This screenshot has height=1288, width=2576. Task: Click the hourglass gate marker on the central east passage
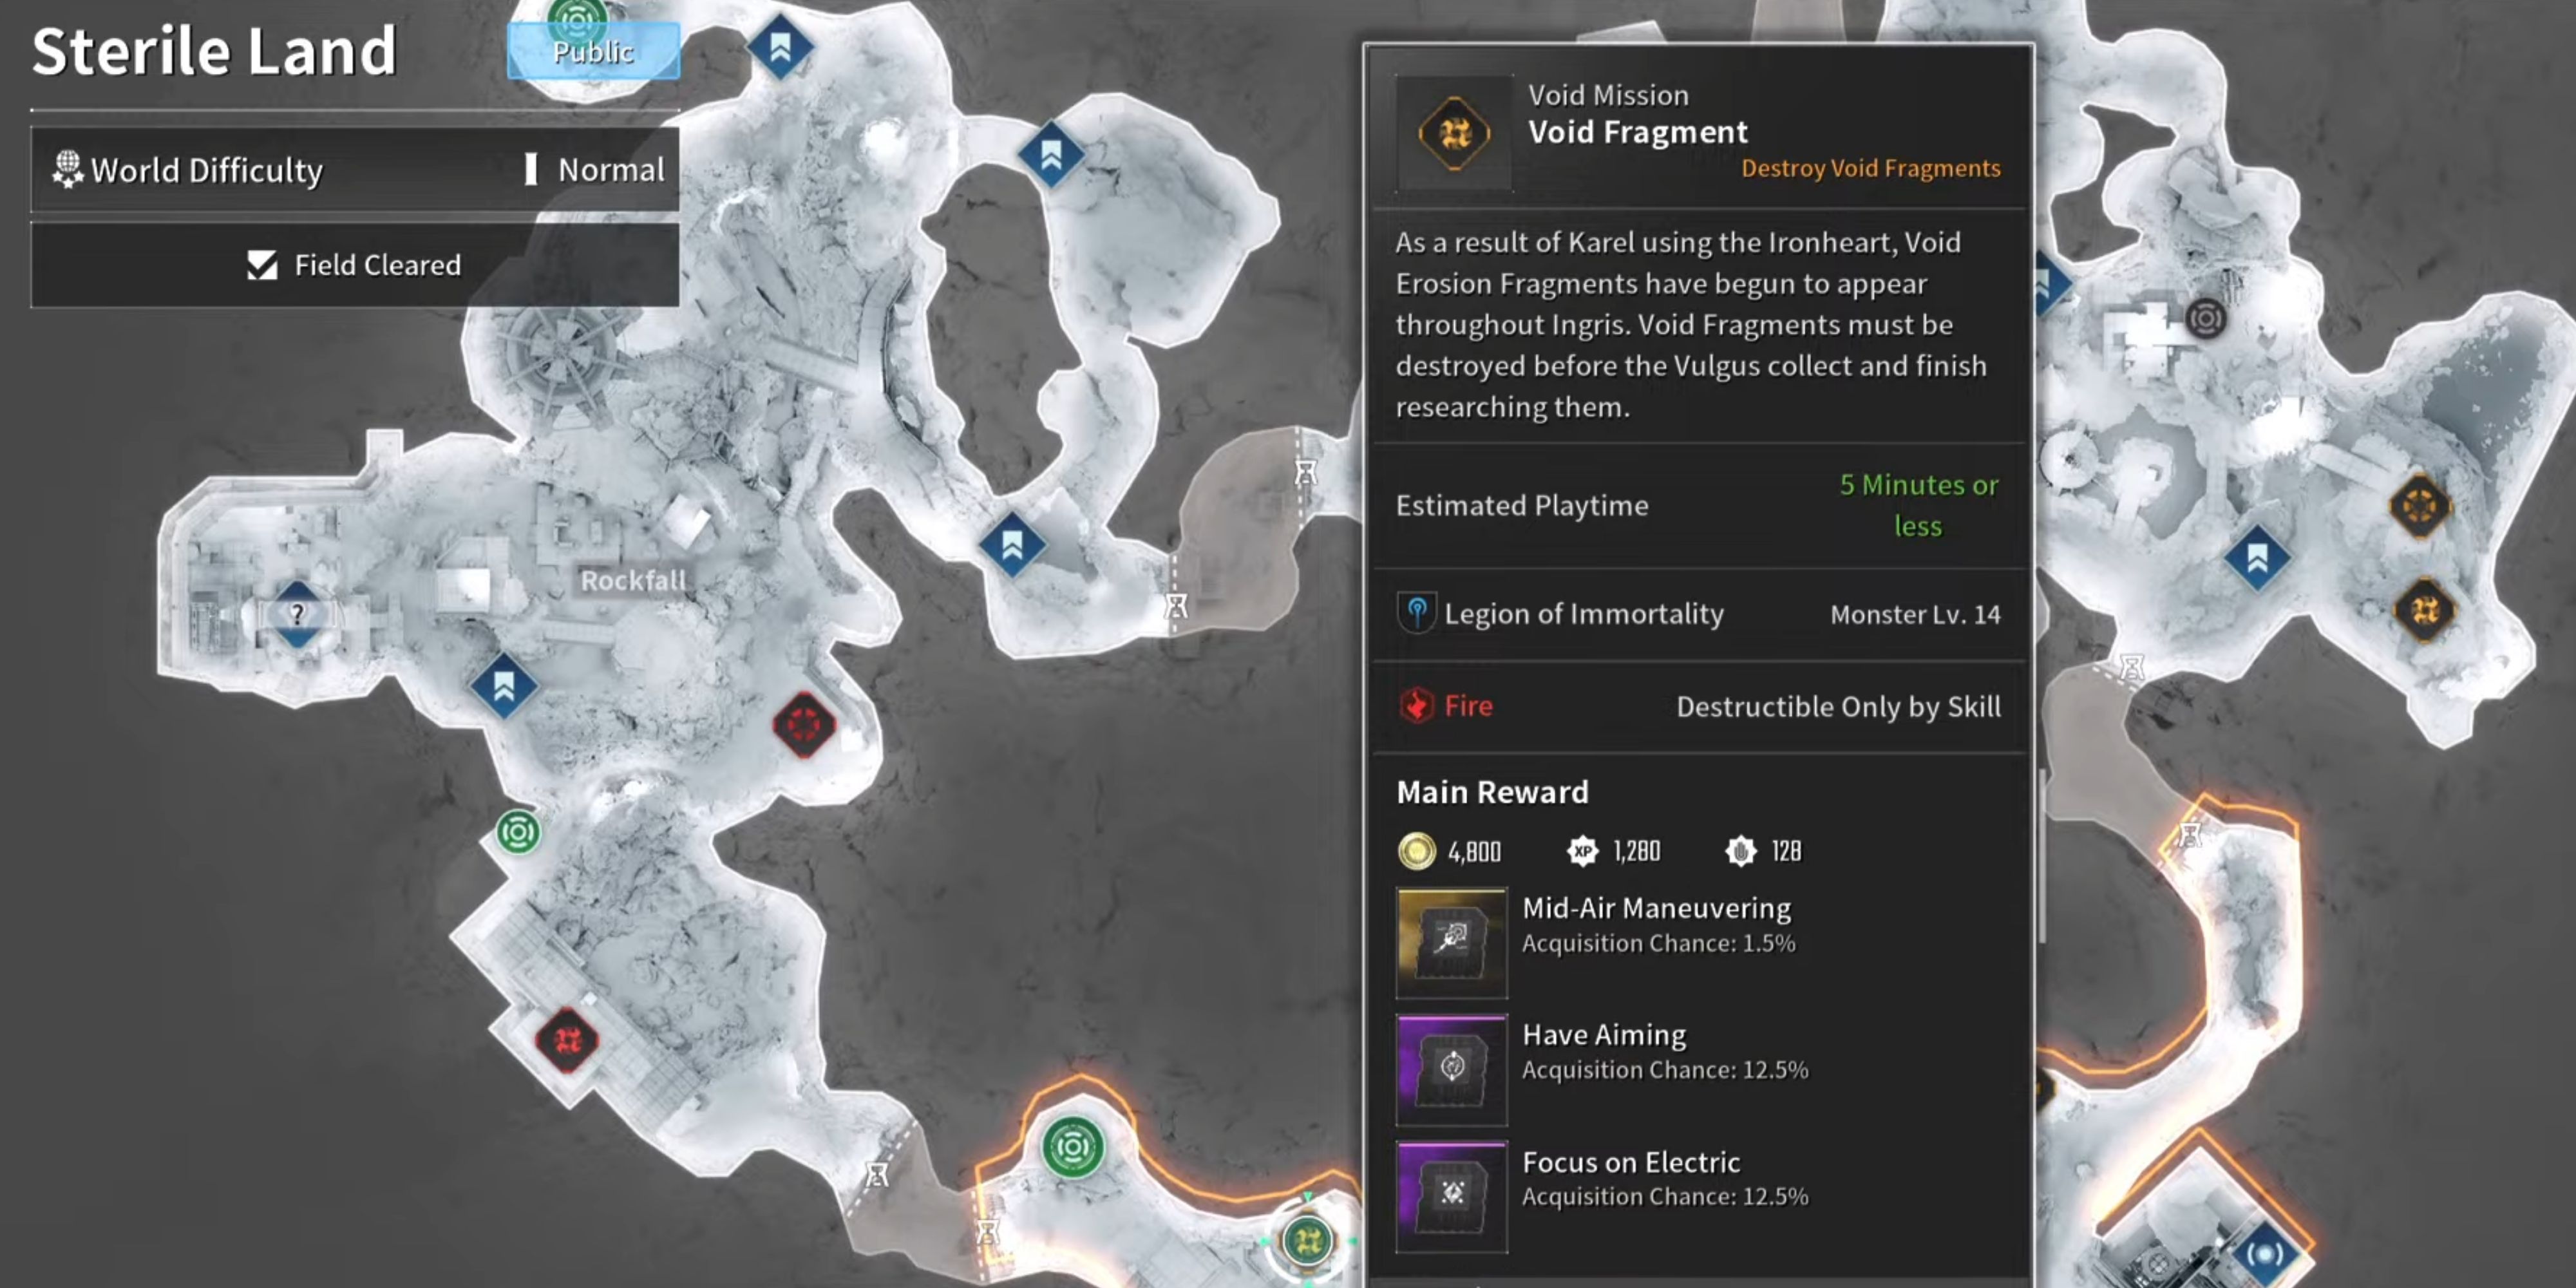tap(1305, 472)
